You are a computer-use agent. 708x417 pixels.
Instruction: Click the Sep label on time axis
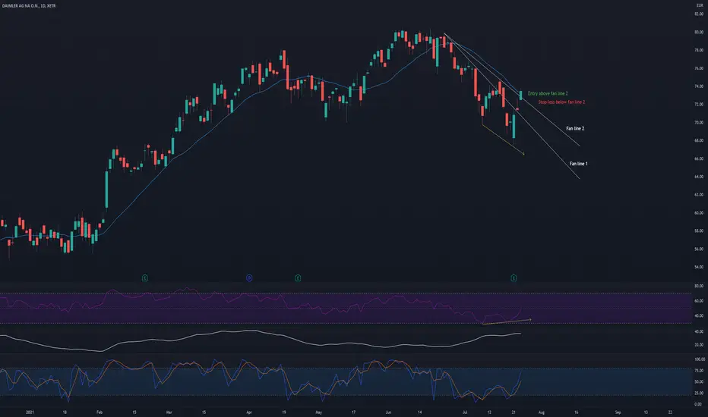(x=618, y=412)
